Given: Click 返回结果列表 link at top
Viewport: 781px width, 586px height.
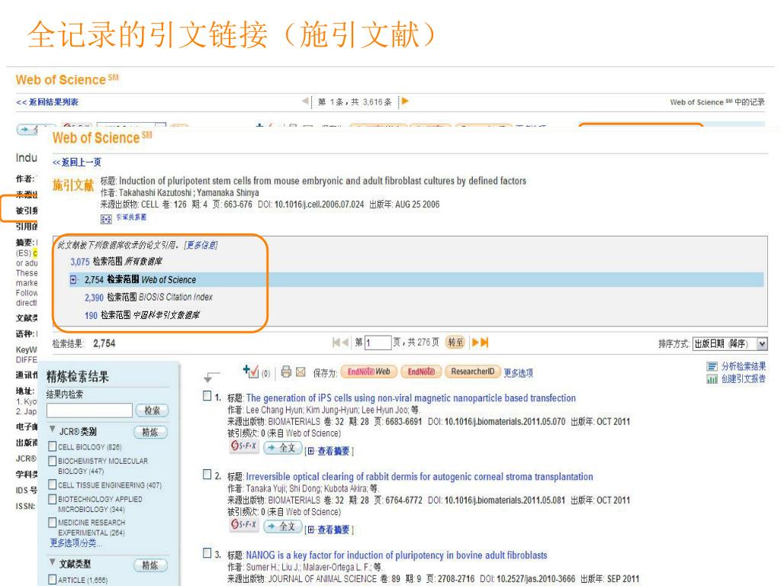Looking at the screenshot, I should [48, 102].
